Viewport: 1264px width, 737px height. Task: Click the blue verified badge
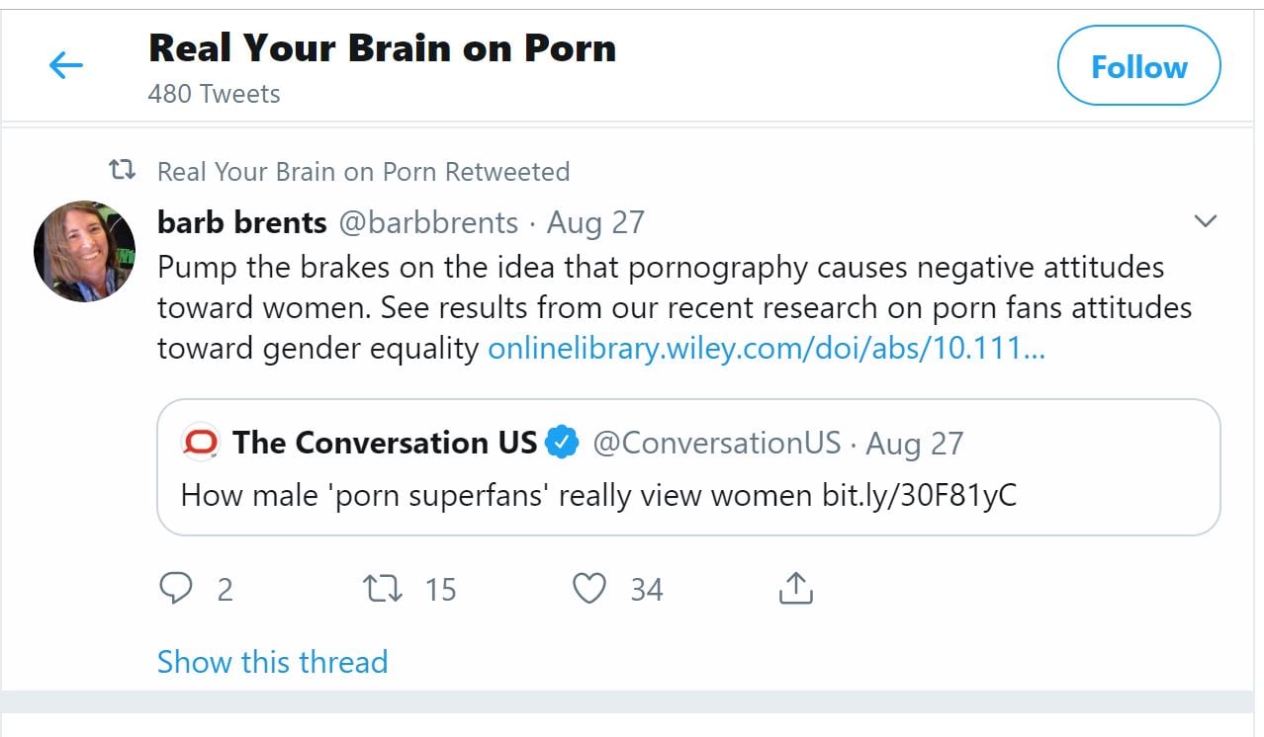point(563,443)
